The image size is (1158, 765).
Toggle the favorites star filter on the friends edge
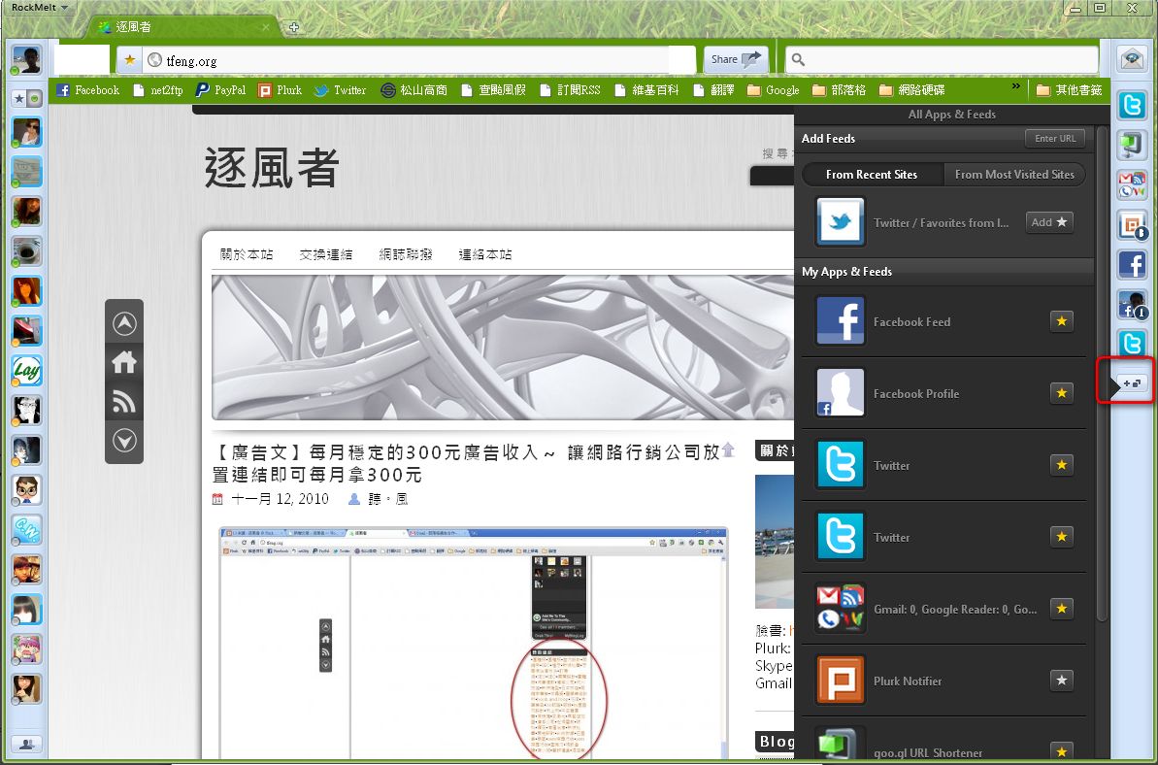(19, 98)
